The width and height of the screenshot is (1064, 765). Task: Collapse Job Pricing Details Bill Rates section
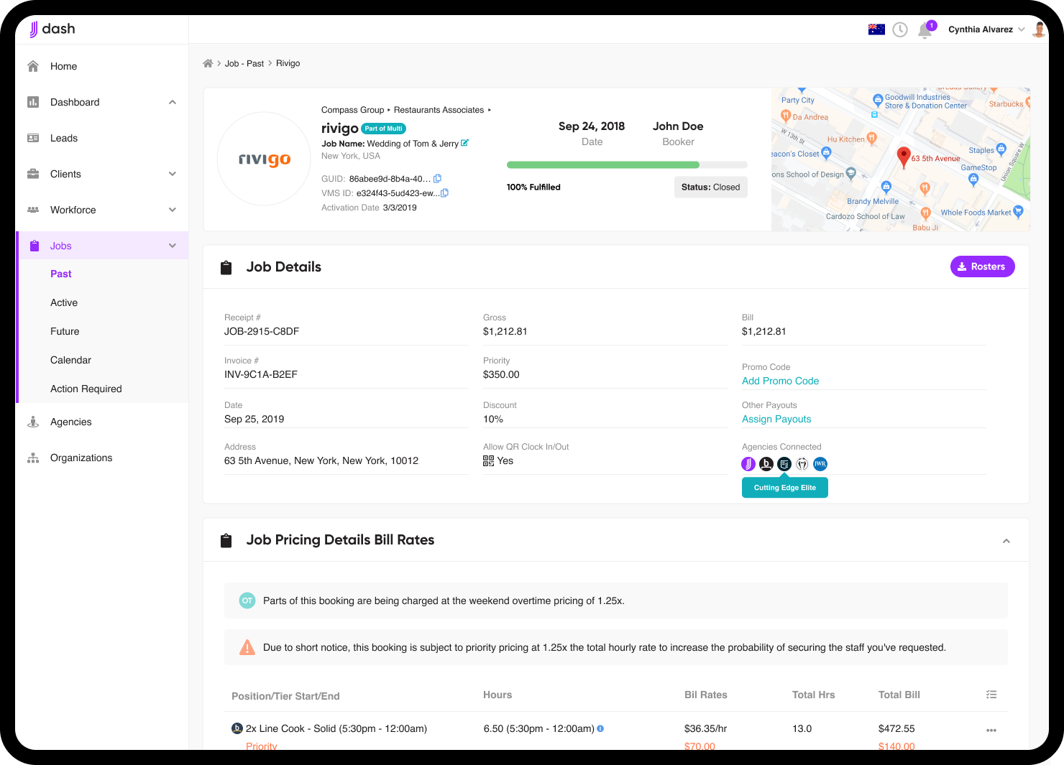tap(1006, 541)
